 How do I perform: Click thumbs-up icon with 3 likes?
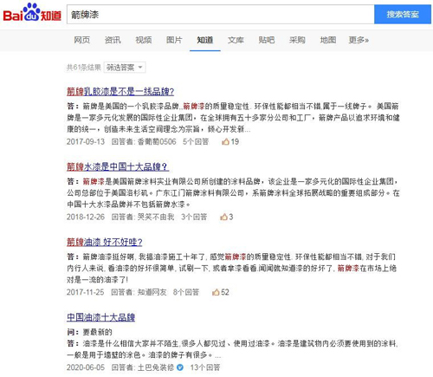click(223, 217)
